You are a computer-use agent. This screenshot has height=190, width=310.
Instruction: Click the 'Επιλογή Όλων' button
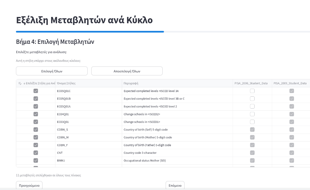point(52,71)
